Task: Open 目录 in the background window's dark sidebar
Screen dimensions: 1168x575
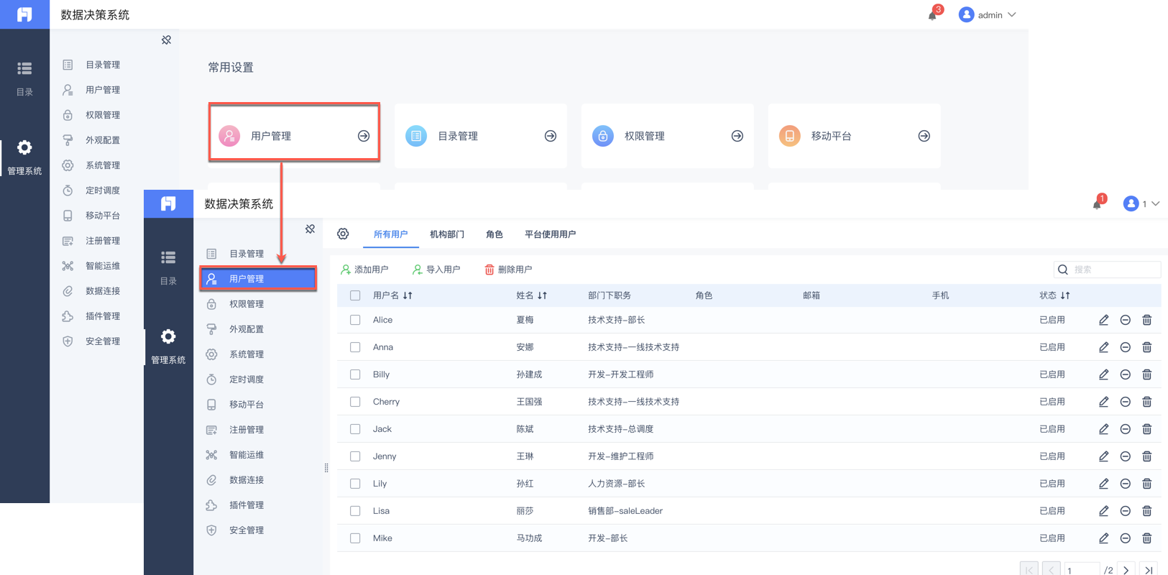Action: [x=24, y=78]
